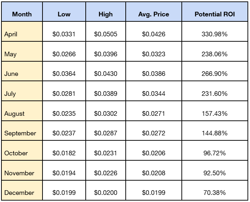Image resolution: width=250 pixels, height=202 pixels.
Task: Click the $0.0396 high price cell
Action: (x=105, y=54)
